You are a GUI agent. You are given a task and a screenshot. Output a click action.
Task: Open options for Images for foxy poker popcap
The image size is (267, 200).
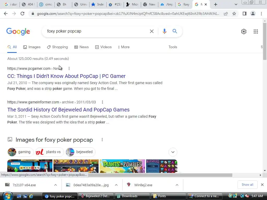pyautogui.click(x=102, y=140)
